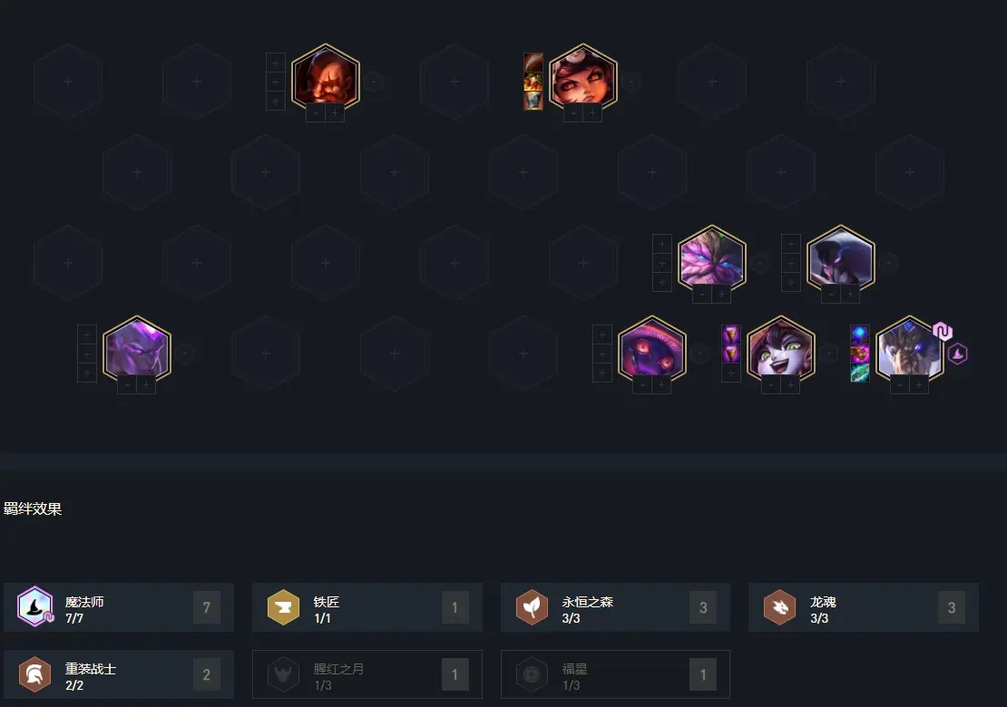Click the plus stepper under Gragas
This screenshot has width=1007, height=707.
point(335,113)
